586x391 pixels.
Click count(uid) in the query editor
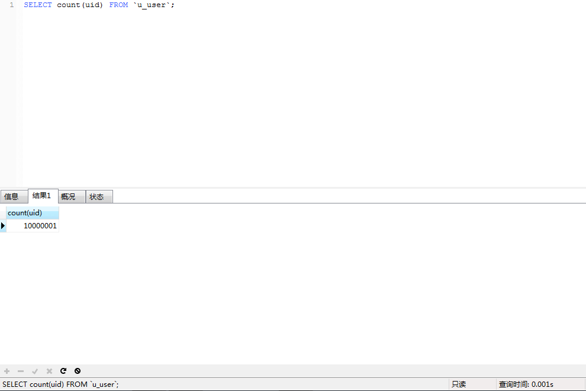[79, 5]
